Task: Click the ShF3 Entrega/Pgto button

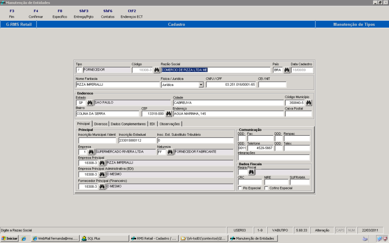Action: coord(83,14)
